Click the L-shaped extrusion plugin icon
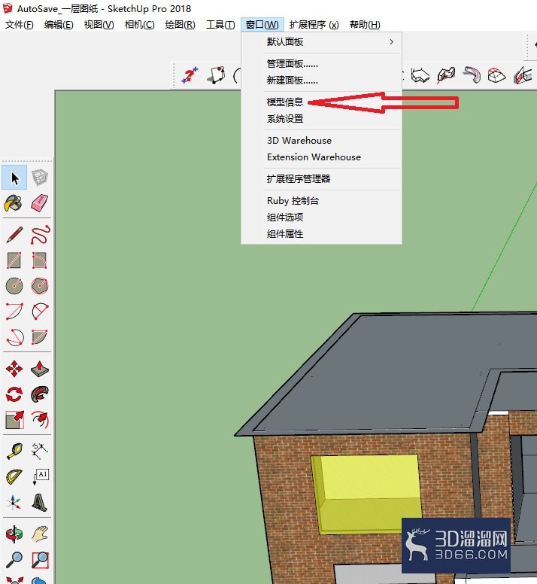537x584 pixels. (x=420, y=75)
